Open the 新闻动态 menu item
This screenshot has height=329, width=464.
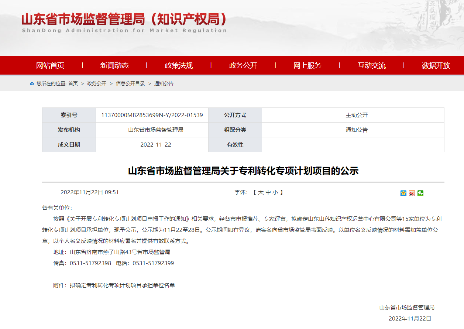114,65
